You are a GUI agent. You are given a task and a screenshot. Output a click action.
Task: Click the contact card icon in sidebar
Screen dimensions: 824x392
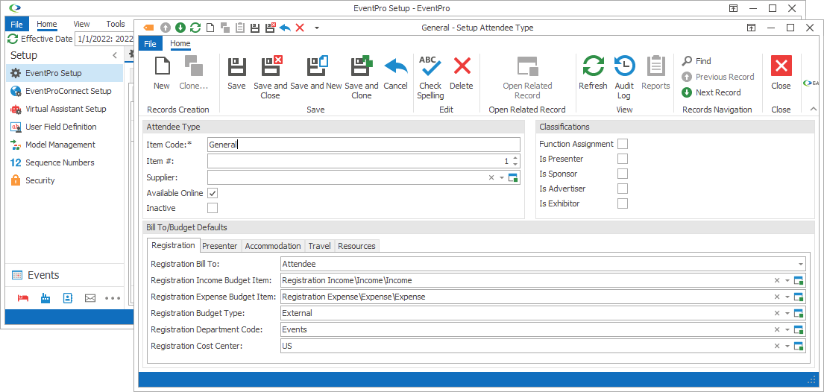point(68,298)
